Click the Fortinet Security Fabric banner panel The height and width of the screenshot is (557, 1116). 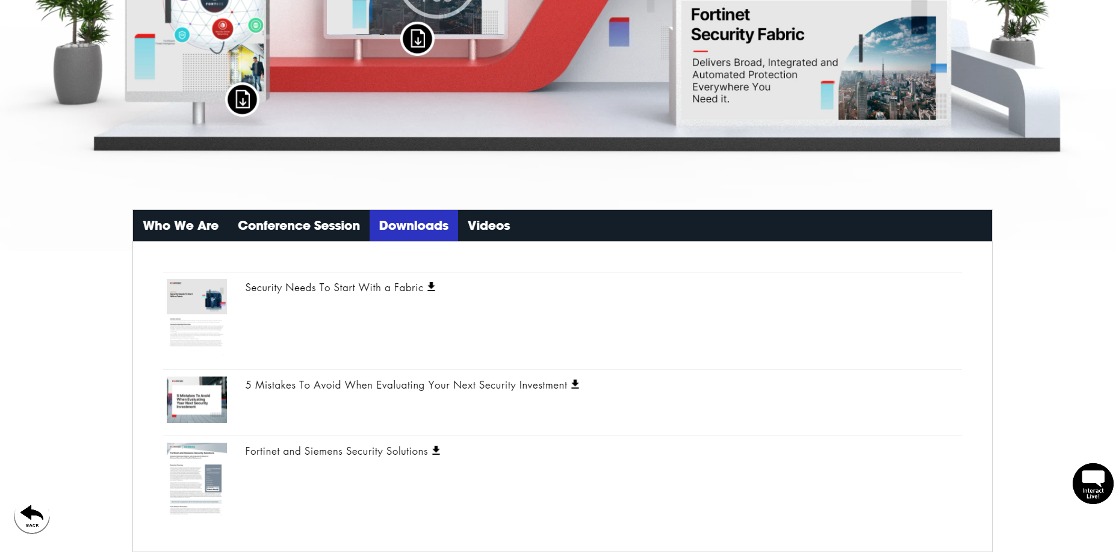click(x=813, y=62)
